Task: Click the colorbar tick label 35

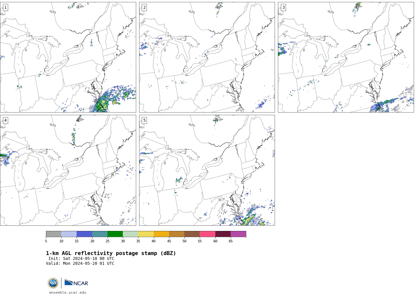Action: (x=138, y=241)
